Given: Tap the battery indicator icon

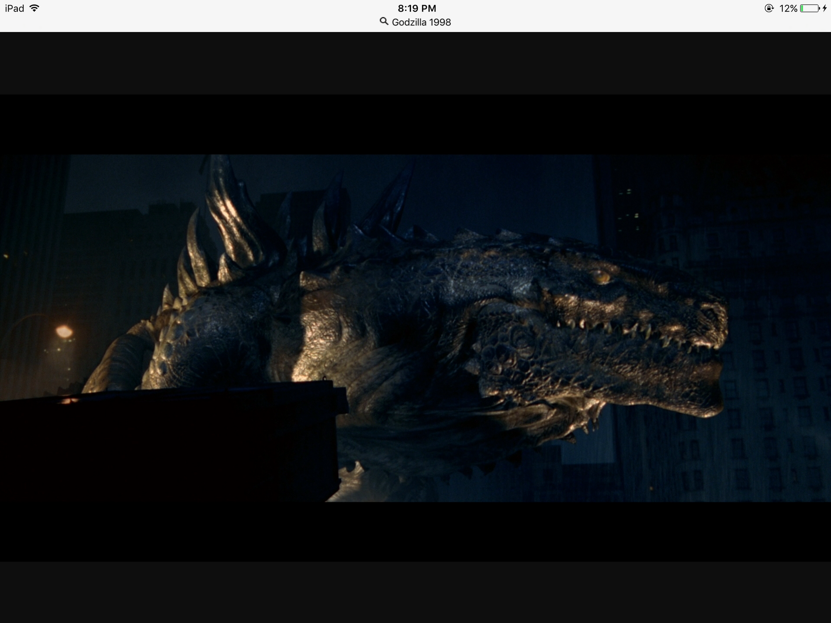Looking at the screenshot, I should (810, 8).
